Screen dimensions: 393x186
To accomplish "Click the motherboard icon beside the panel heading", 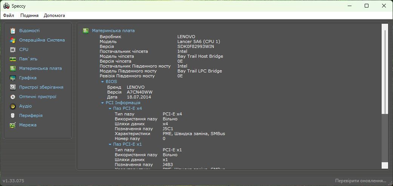I will (86, 31).
